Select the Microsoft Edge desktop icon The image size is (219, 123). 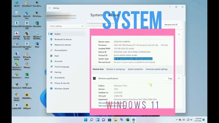tap(27, 15)
